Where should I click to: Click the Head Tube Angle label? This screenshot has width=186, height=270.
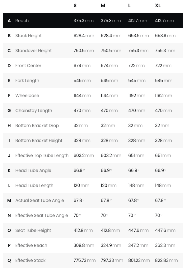click(x=33, y=170)
